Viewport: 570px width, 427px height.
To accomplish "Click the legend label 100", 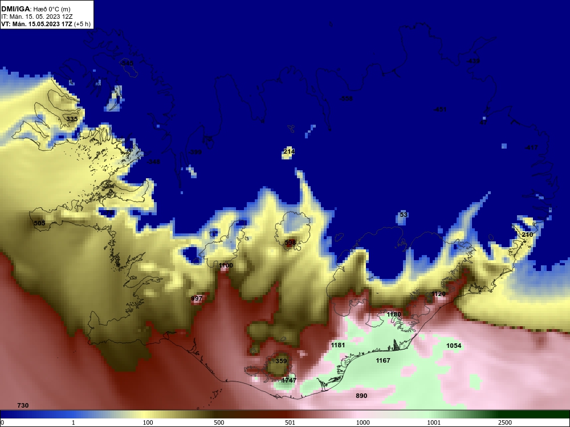I will tap(148, 422).
